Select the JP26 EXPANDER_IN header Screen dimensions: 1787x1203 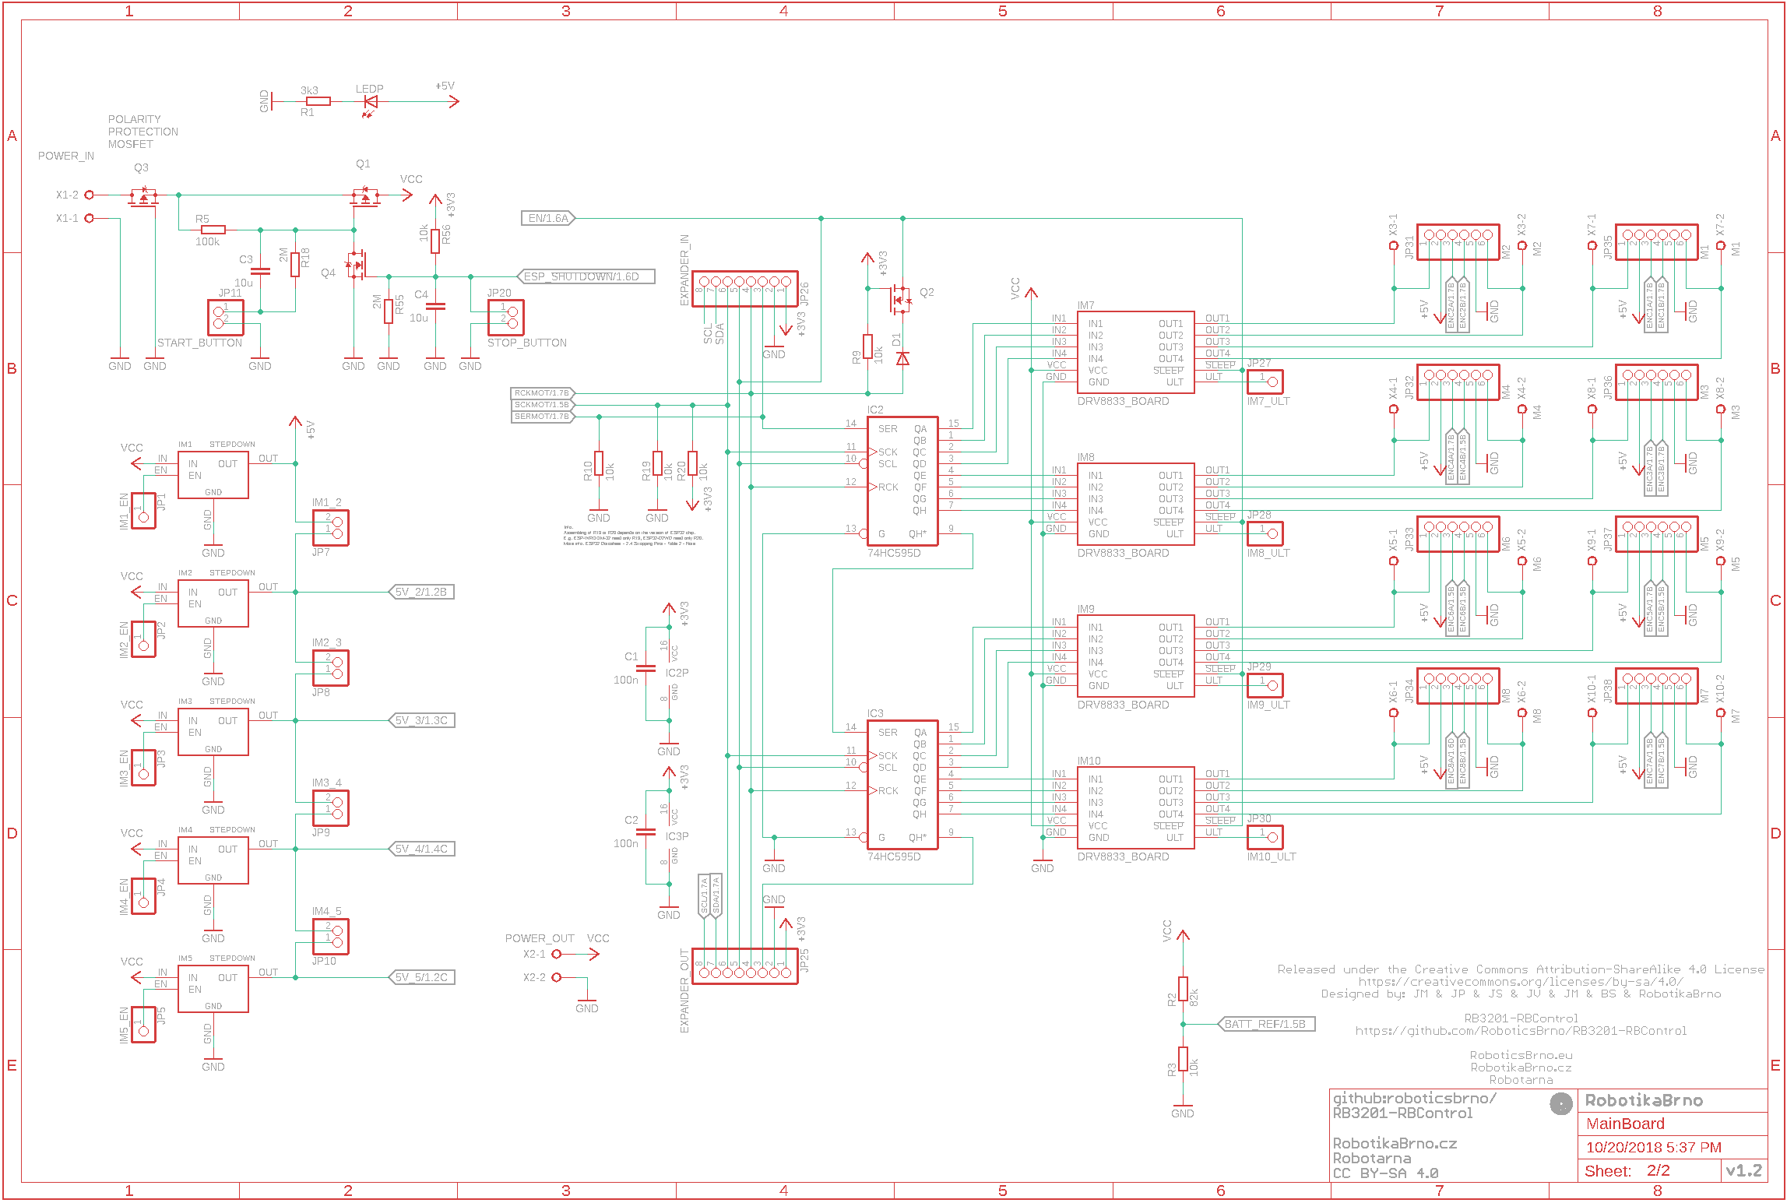[744, 289]
